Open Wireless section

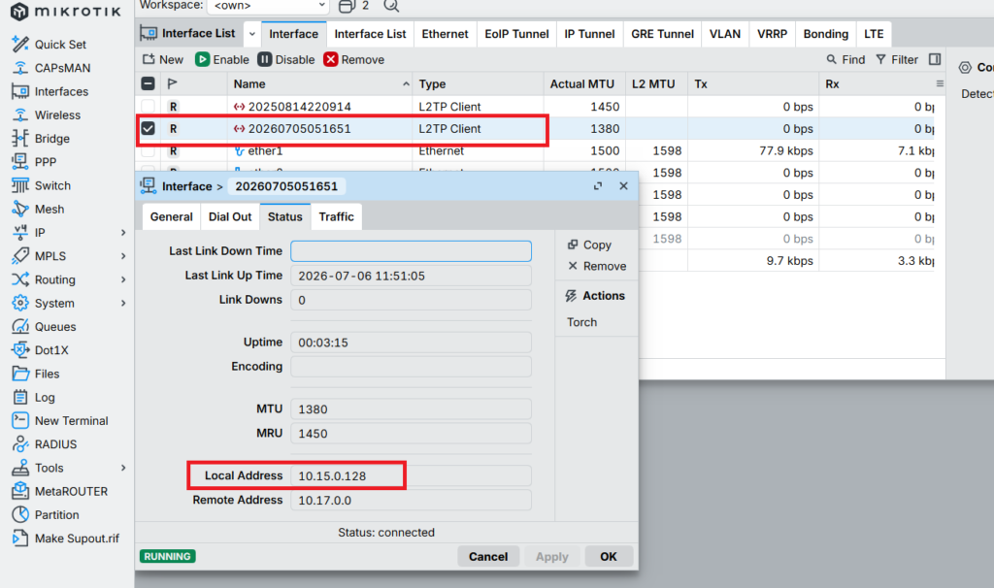(47, 114)
